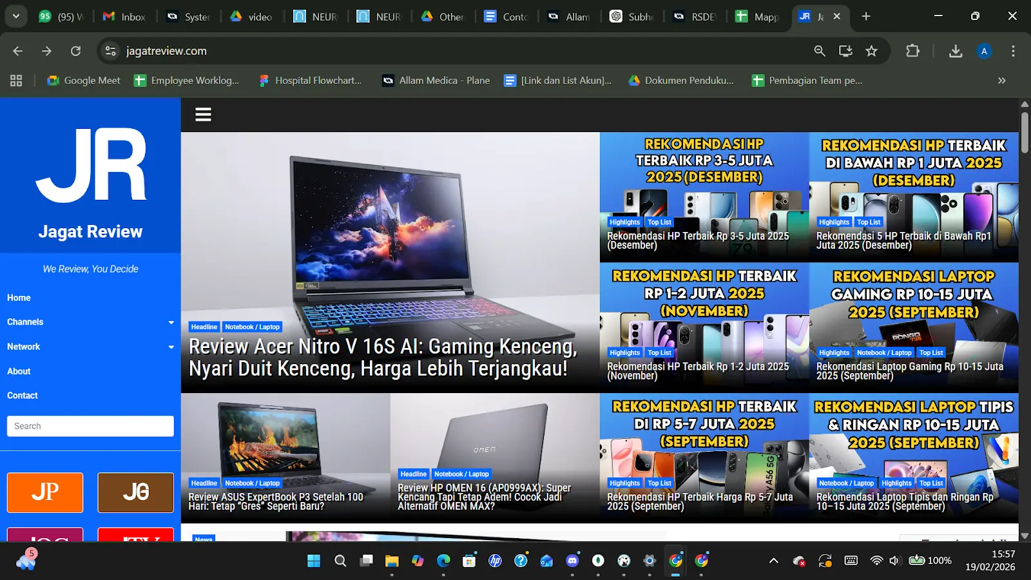The image size is (1031, 580).
Task: Install app icon in address bar
Action: [845, 51]
